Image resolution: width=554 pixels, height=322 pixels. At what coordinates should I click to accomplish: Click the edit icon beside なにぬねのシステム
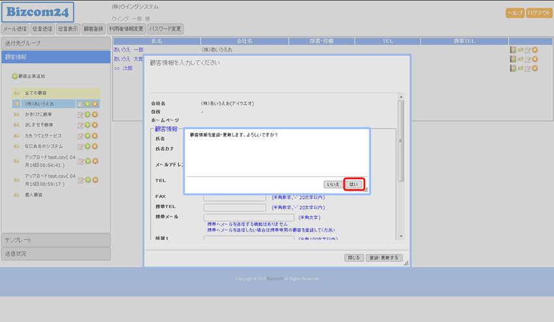click(80, 146)
